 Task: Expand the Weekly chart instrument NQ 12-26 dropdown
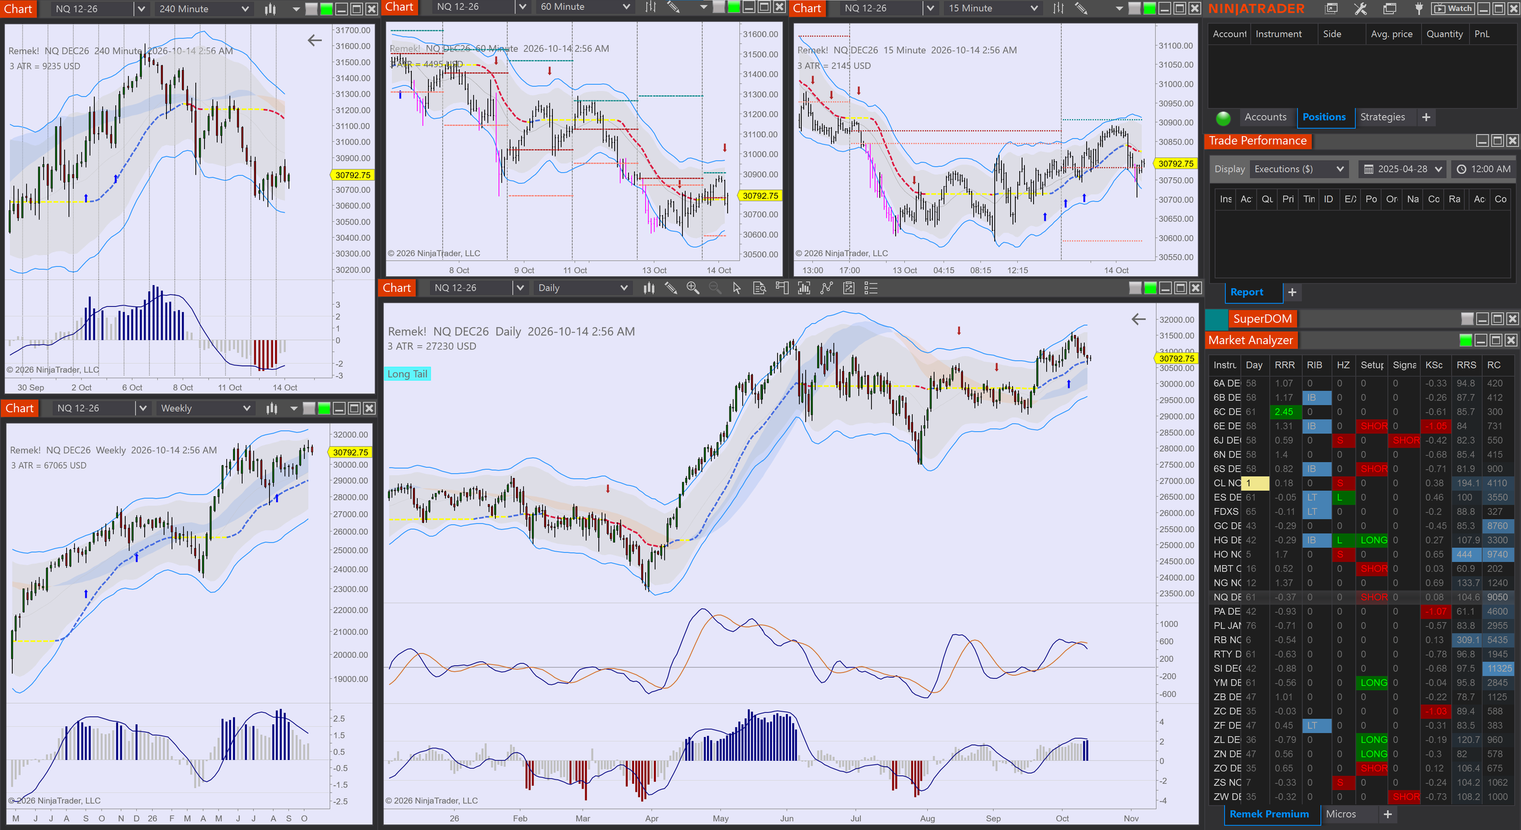[143, 408]
